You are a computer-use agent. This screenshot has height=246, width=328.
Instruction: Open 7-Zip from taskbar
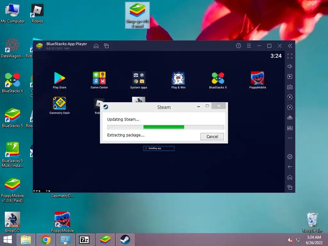pyautogui.click(x=84, y=240)
